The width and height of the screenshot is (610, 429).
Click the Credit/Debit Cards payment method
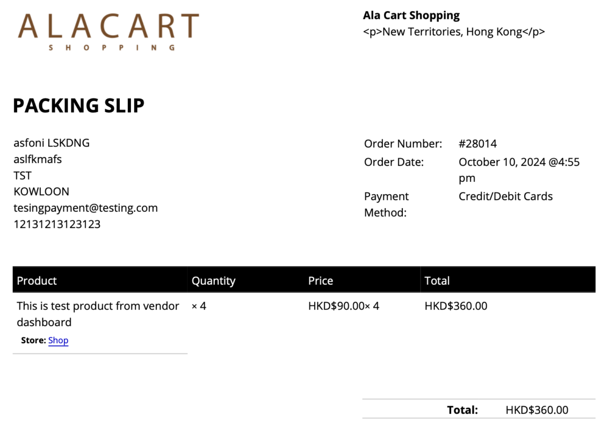(505, 196)
